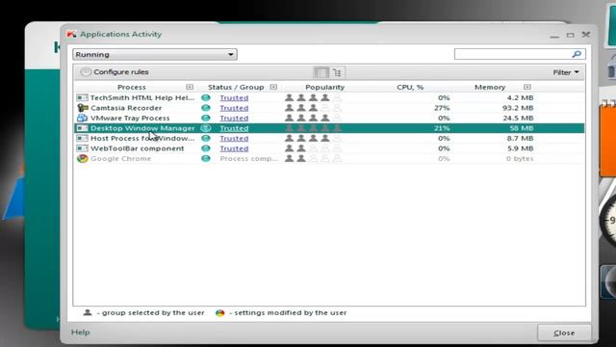This screenshot has height=347, width=616.
Task: Switch to tree view icon
Action: [x=337, y=72]
